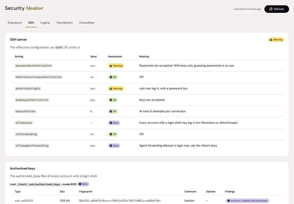Click the allowagentforwarding Note badge
The image size is (294, 204).
[114, 146]
